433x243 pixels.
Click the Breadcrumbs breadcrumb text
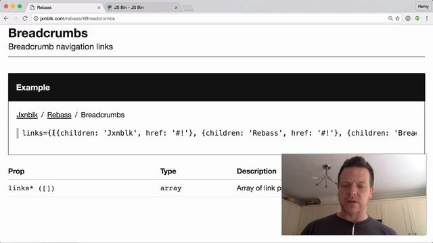(x=103, y=115)
